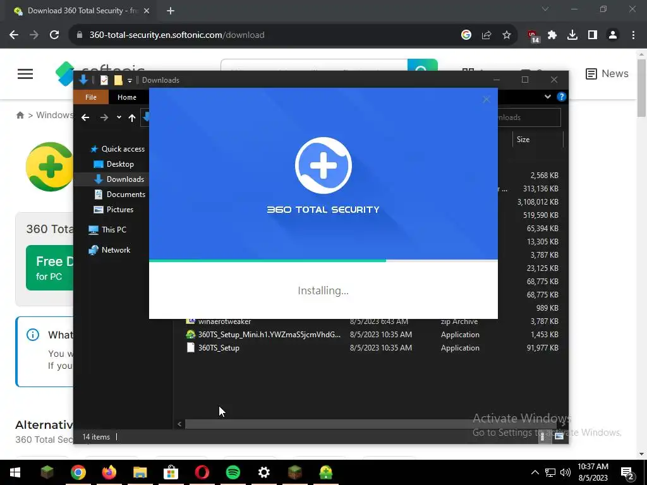Open Chrome's downloads tray icon

tap(572, 35)
